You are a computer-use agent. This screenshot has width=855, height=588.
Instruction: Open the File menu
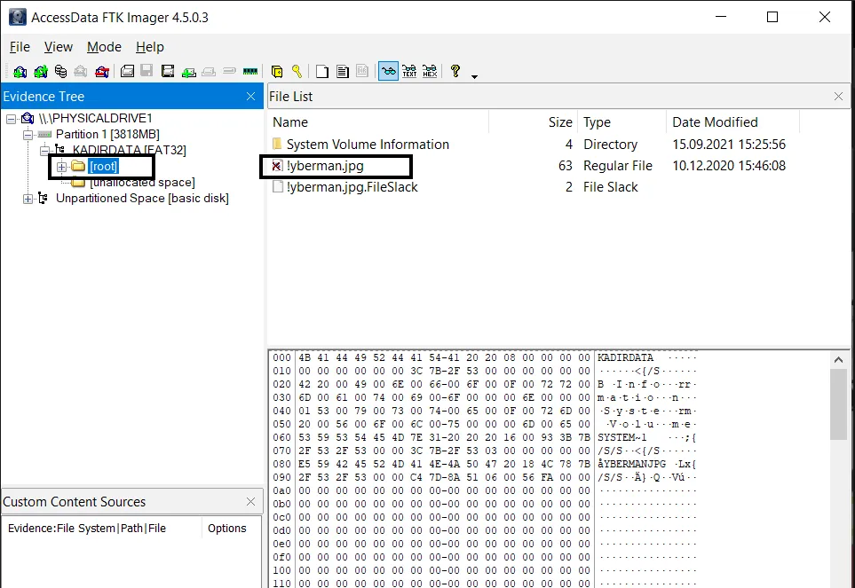20,47
